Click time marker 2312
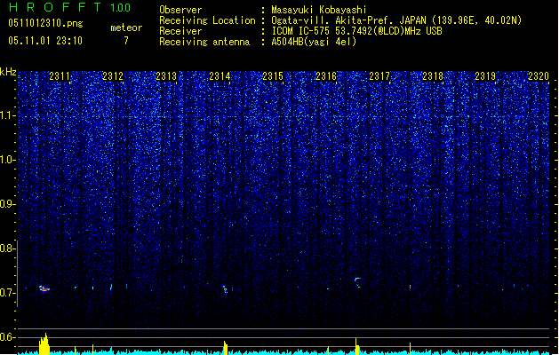Image resolution: width=559 pixels, height=355 pixels. [x=113, y=76]
